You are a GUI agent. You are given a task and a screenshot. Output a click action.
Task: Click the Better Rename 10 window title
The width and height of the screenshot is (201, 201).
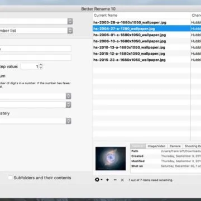[x=98, y=9]
